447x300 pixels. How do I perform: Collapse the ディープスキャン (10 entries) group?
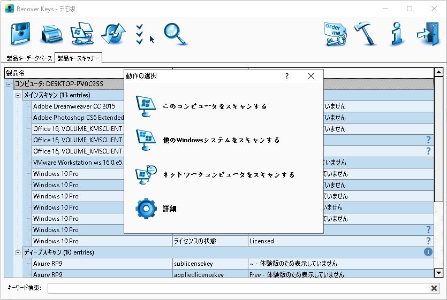coord(18,252)
